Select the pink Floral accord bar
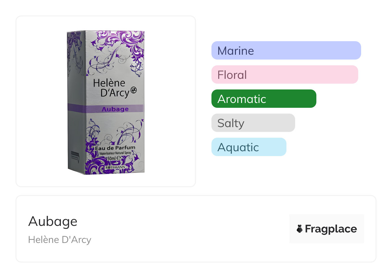The image size is (392, 278). [x=285, y=75]
